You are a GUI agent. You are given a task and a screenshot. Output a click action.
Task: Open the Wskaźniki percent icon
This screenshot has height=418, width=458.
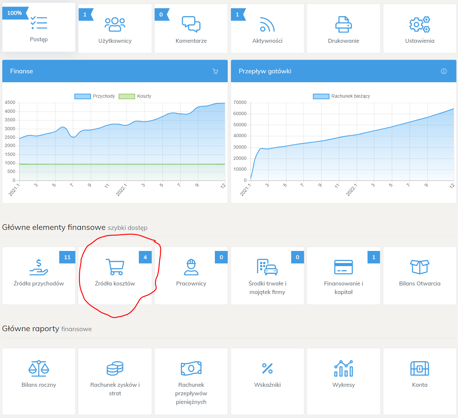click(x=267, y=368)
